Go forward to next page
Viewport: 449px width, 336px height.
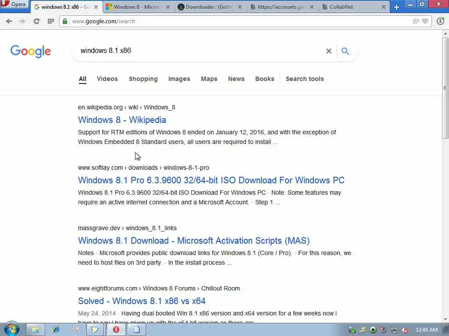click(x=22, y=21)
